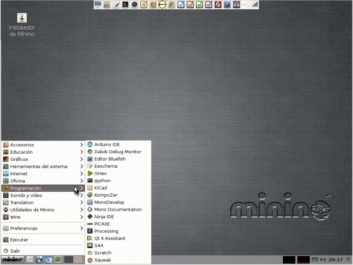Choose Ejecutar from the main menu

(43, 239)
